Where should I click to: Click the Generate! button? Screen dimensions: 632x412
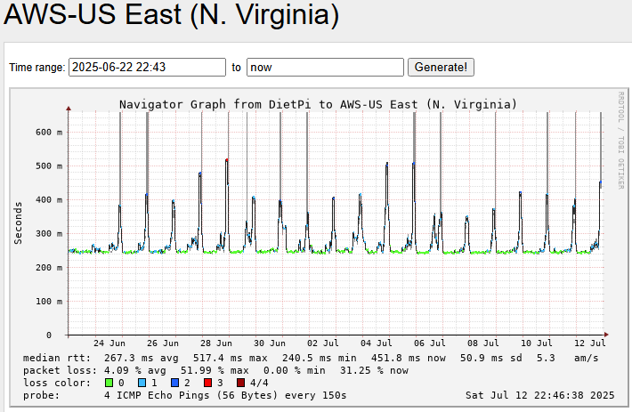(441, 68)
